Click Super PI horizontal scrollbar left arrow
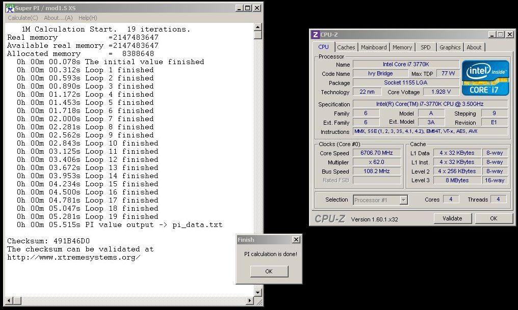Viewport: 518px width, 310px height. click(9, 300)
